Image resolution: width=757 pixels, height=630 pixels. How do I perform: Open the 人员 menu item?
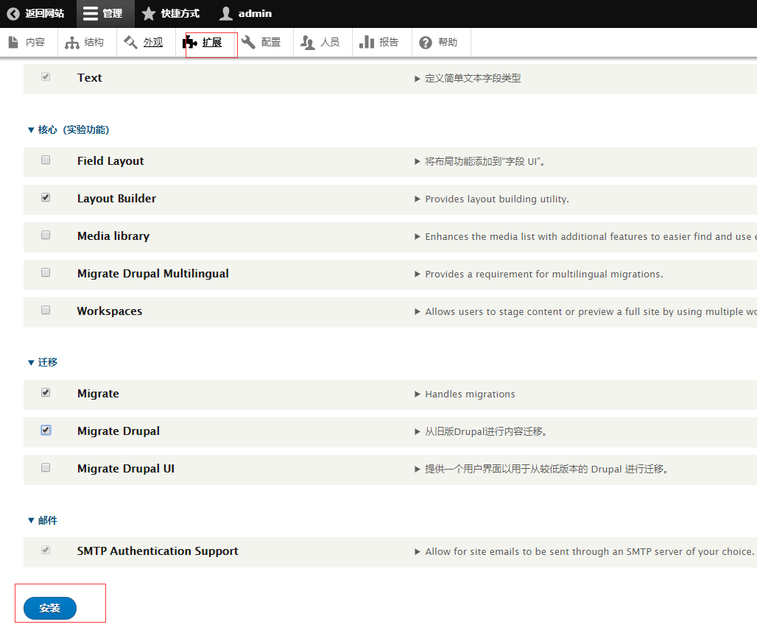(329, 43)
